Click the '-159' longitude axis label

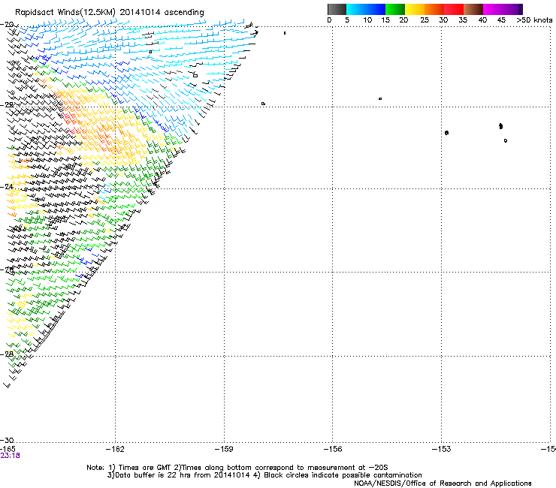pos(224,449)
